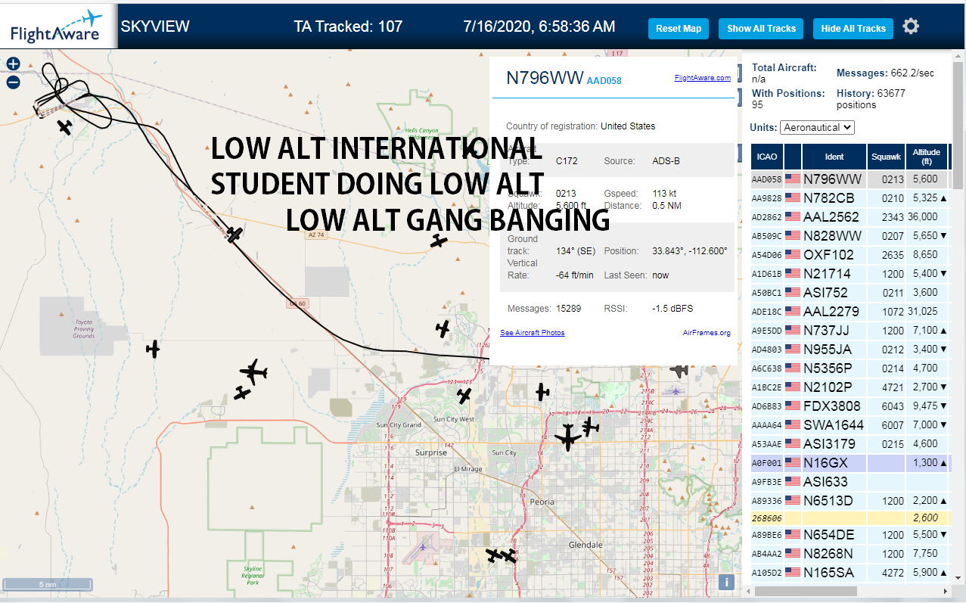
Task: Click the Surprise label on the map
Action: tap(431, 452)
